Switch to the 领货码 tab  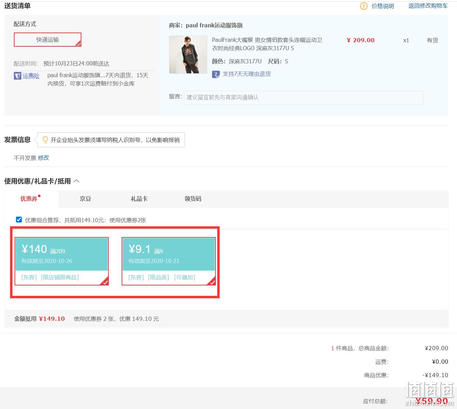click(x=193, y=199)
